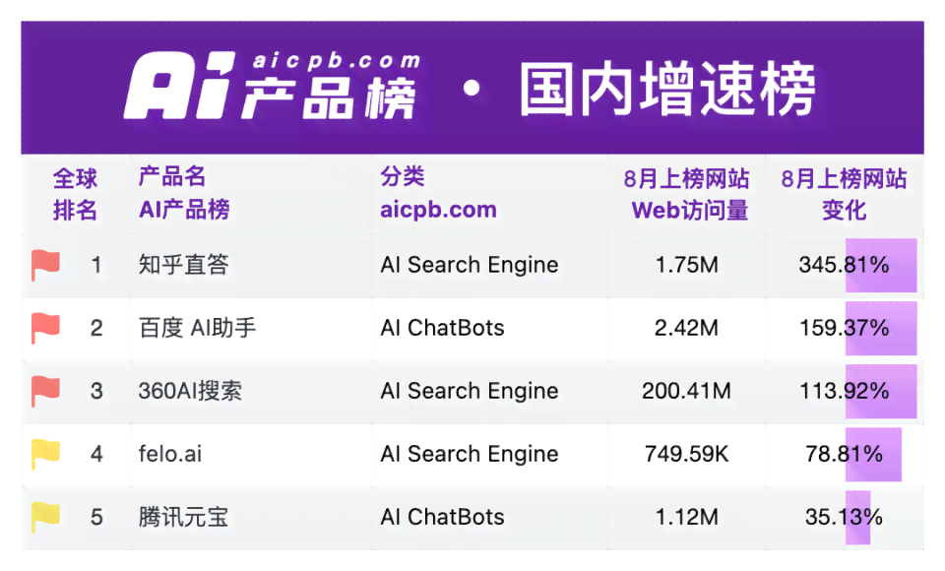Click the 200.41M visits value
Image resolution: width=945 pixels, height=571 pixels.
pyautogui.click(x=686, y=391)
